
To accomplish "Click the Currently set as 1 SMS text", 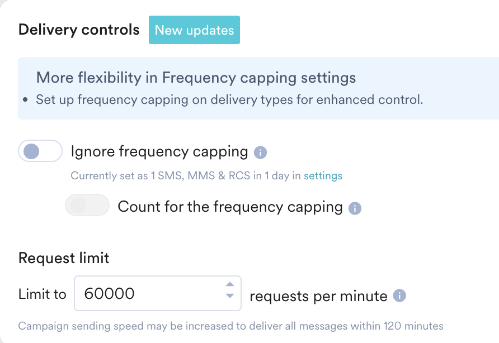I will coord(185,176).
